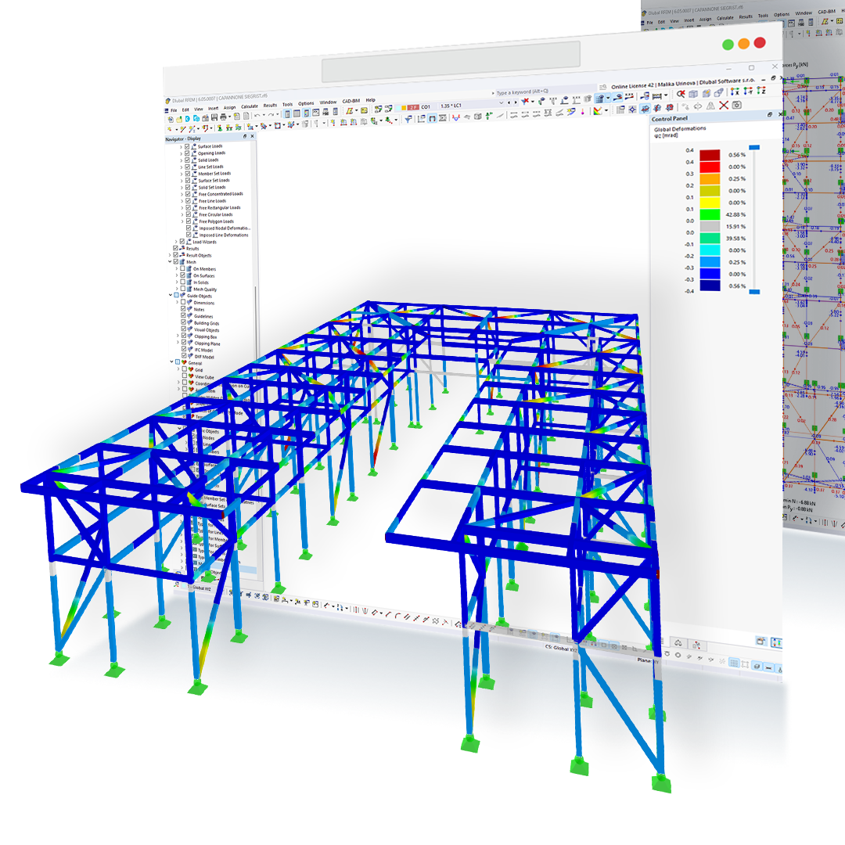Screen dimensions: 845x845
Task: Open the Options menu
Action: (x=306, y=103)
